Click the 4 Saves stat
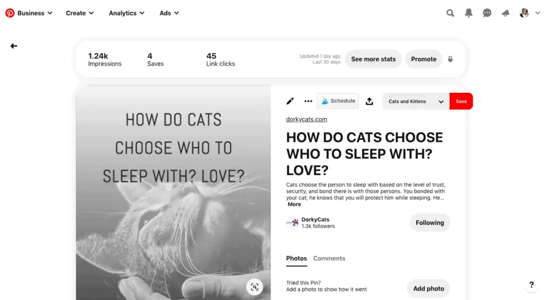 click(155, 60)
